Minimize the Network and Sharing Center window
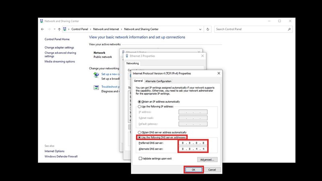 tap(269, 21)
